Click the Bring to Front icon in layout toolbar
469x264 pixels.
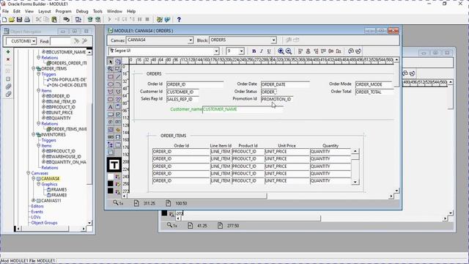(351, 51)
